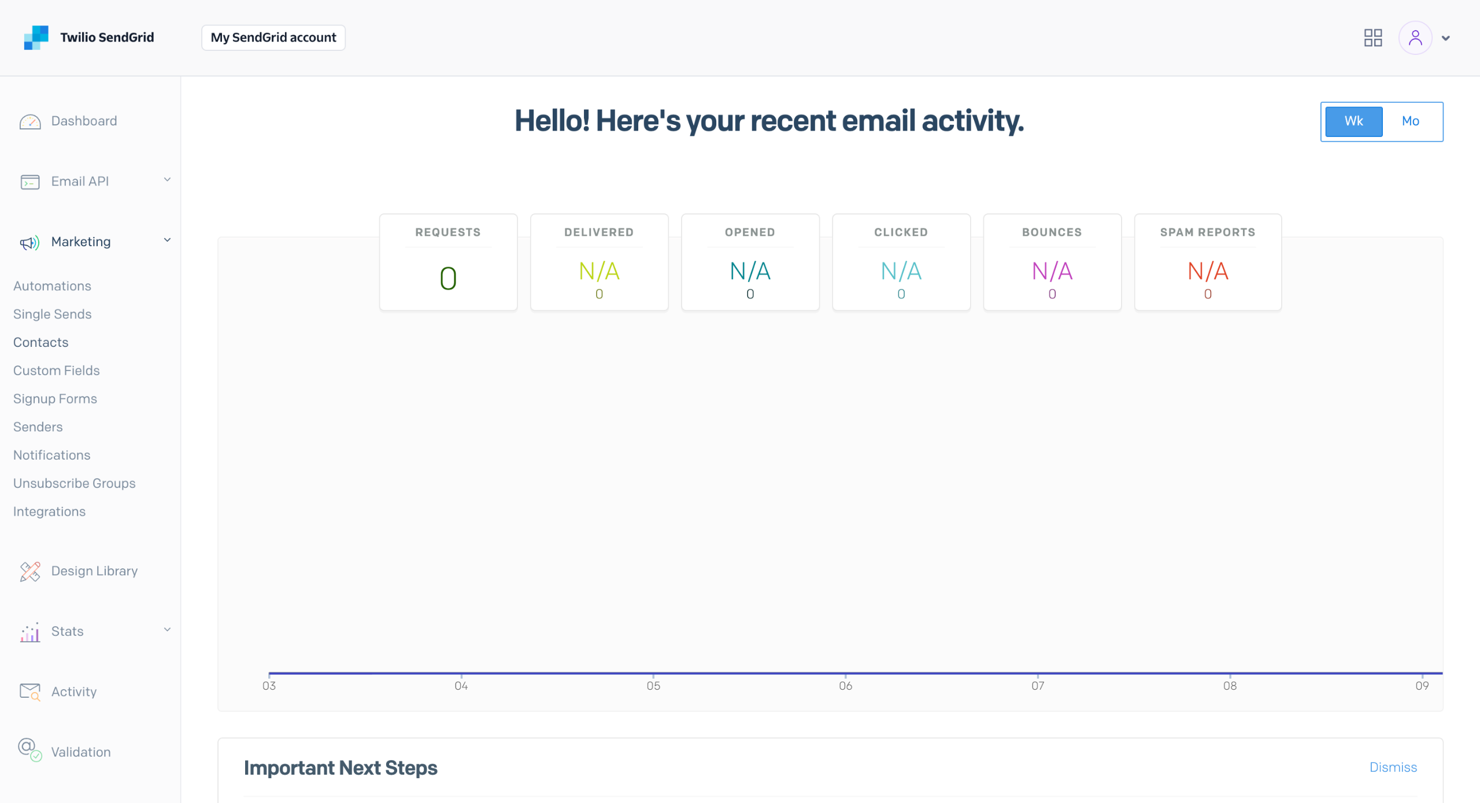Click the Requests stat card
1480x803 pixels.
[x=448, y=262]
